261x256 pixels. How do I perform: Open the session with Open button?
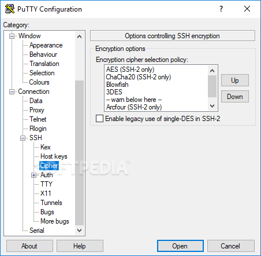[180, 246]
